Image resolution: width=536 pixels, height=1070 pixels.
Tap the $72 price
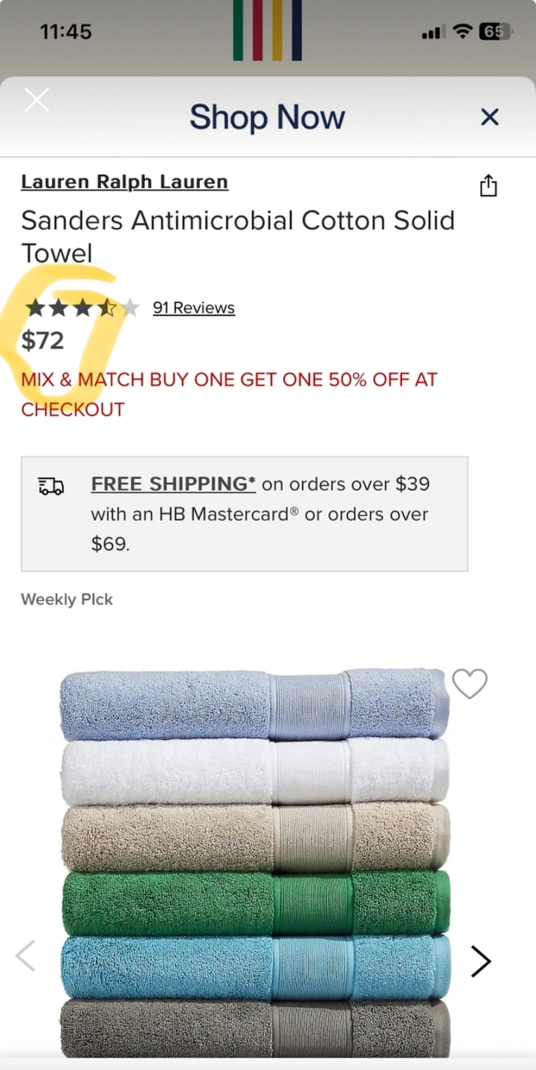(x=42, y=340)
